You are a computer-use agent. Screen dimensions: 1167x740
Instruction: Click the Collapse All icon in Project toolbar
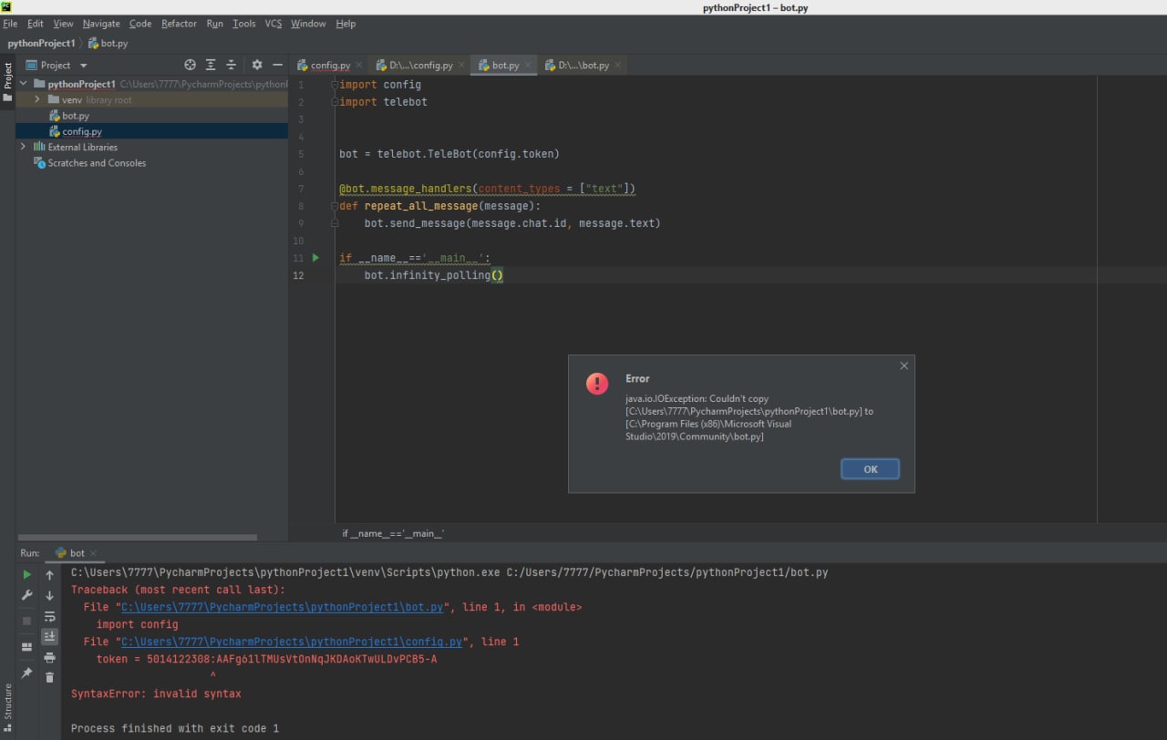tap(231, 65)
